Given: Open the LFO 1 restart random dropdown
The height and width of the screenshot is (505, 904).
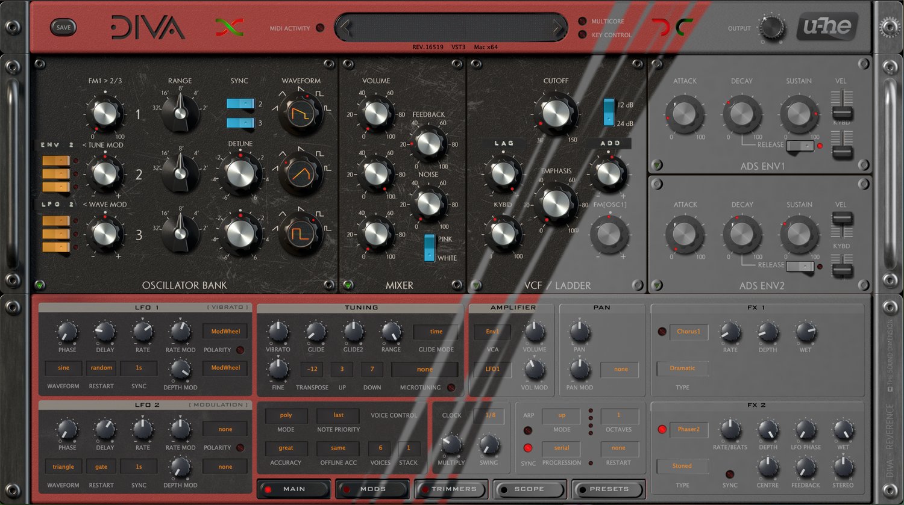Looking at the screenshot, I should pyautogui.click(x=101, y=368).
